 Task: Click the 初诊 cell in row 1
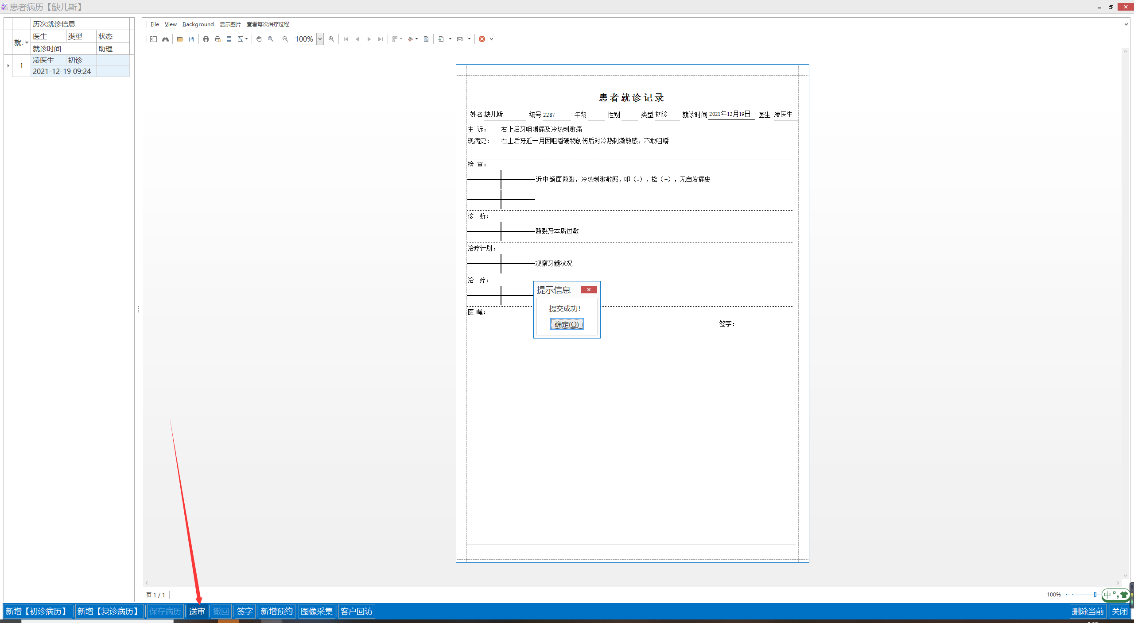click(81, 60)
